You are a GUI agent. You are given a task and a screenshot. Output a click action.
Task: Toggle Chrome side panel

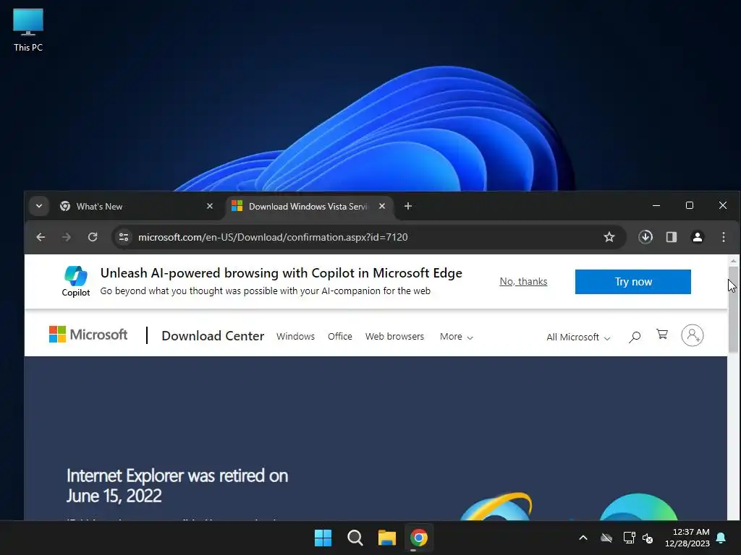(x=671, y=237)
